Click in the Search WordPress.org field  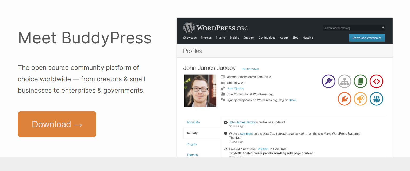352,28
